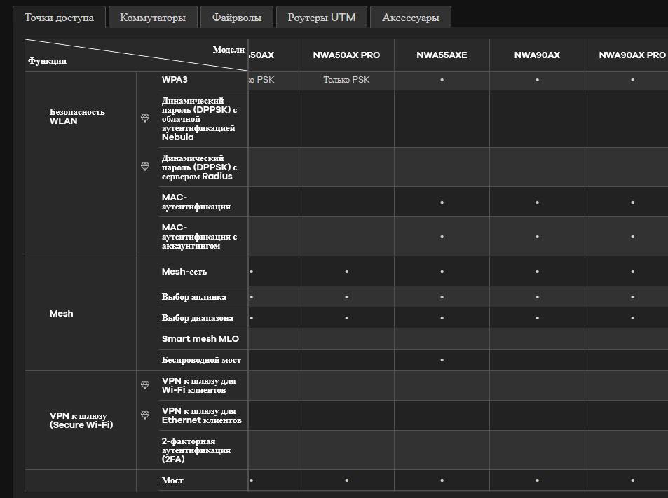The width and height of the screenshot is (668, 498).
Task: Click the Выбор диапазона row label
Action: pos(197,317)
